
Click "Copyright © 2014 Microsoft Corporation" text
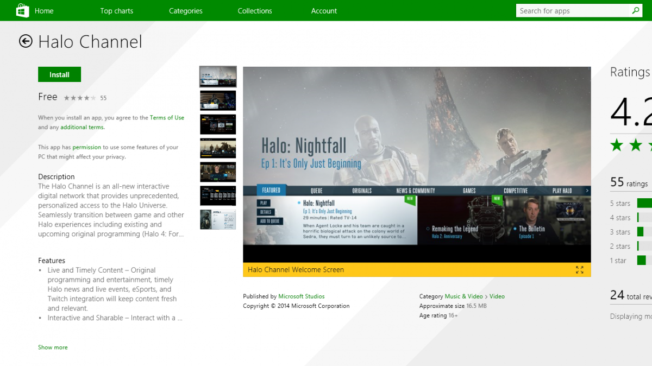[296, 306]
